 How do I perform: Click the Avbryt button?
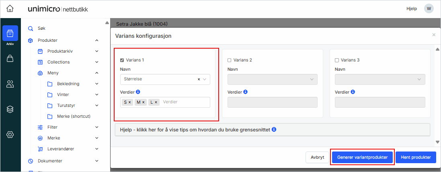[x=317, y=158]
